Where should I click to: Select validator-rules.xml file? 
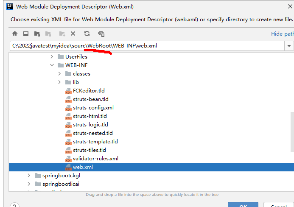point(95,159)
